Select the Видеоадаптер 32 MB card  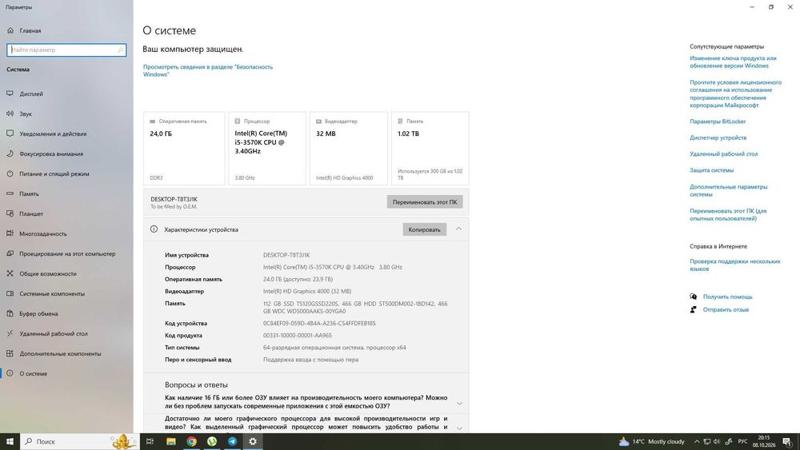point(349,149)
